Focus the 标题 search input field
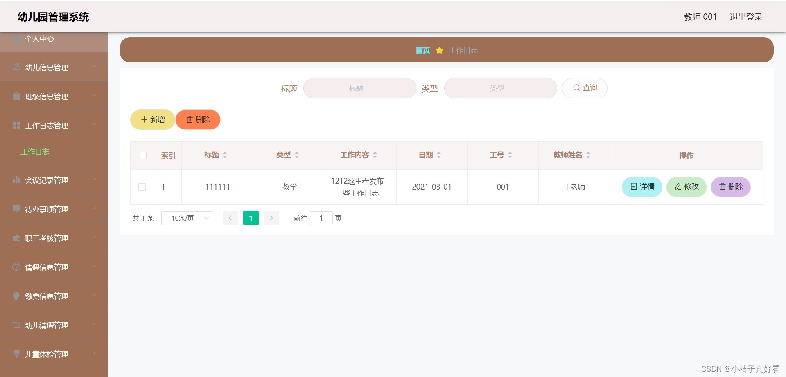This screenshot has width=786, height=377. tap(360, 88)
